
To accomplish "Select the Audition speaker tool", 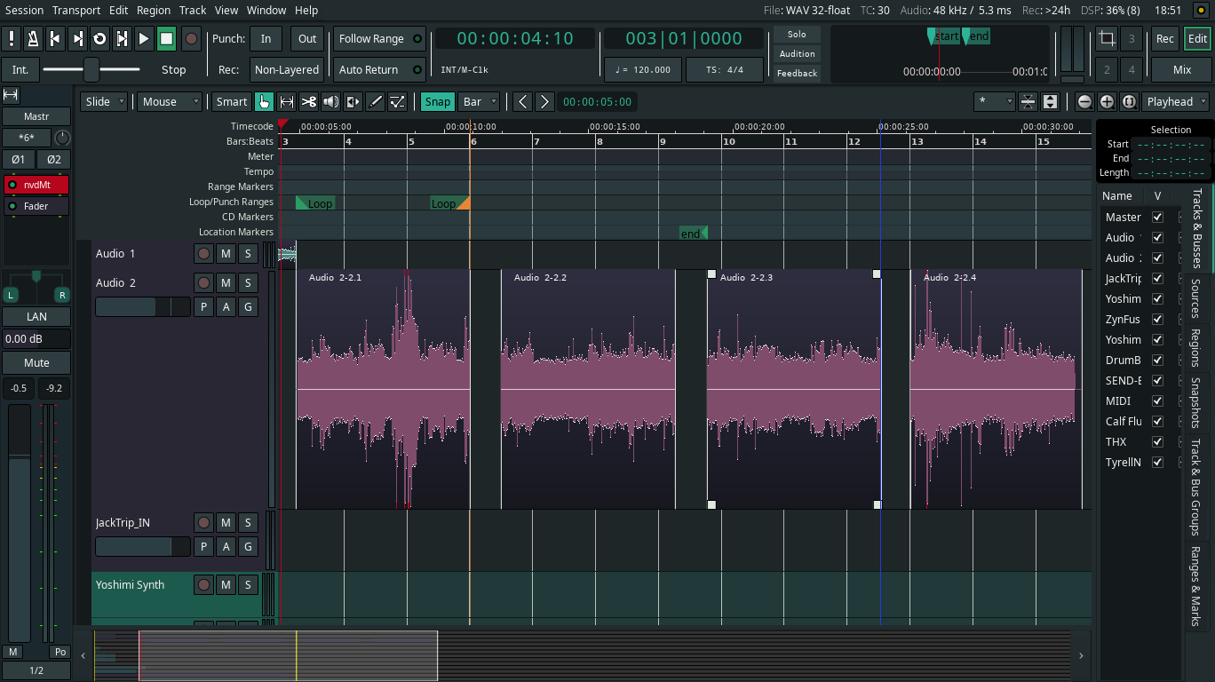I will (x=330, y=102).
